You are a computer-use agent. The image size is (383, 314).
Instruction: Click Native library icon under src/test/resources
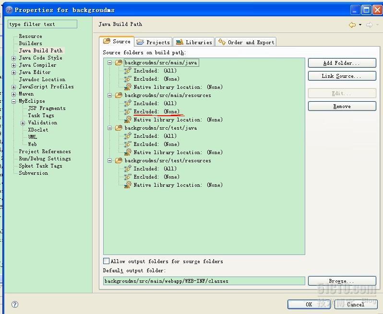128,185
